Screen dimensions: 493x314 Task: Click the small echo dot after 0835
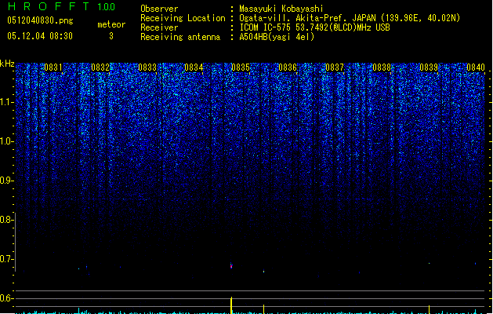coord(264,271)
